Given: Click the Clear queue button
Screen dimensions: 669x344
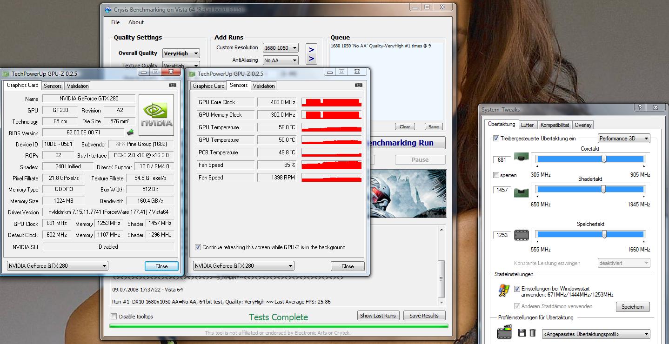Looking at the screenshot, I should pos(405,126).
